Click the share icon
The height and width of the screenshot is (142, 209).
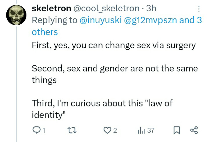(x=194, y=130)
